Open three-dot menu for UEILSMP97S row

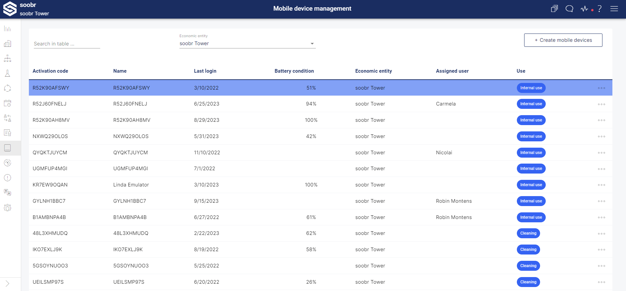601,282
